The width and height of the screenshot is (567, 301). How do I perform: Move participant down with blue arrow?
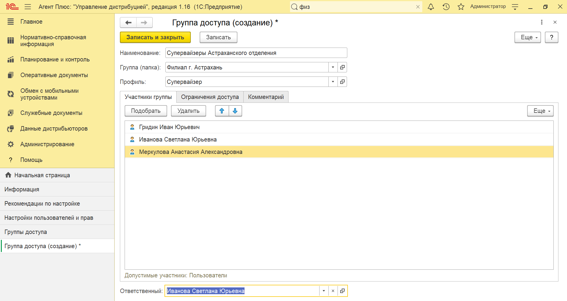pyautogui.click(x=235, y=111)
